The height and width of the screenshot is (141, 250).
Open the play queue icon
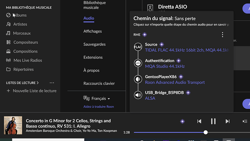pos(245,121)
